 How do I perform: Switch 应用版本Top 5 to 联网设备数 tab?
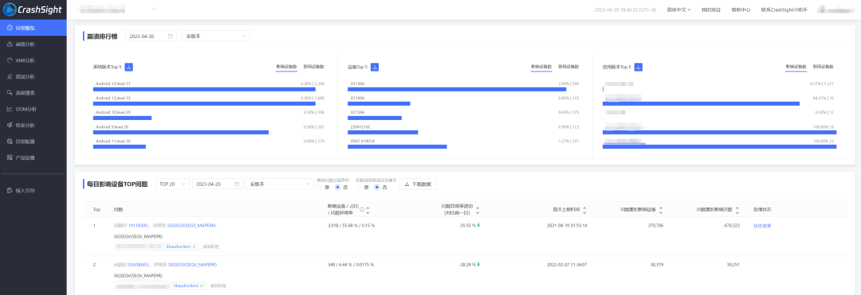pyautogui.click(x=823, y=67)
